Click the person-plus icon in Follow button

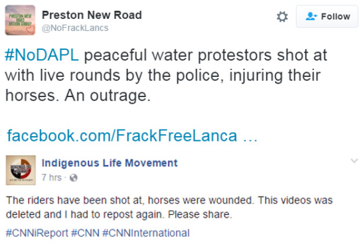[x=311, y=16]
